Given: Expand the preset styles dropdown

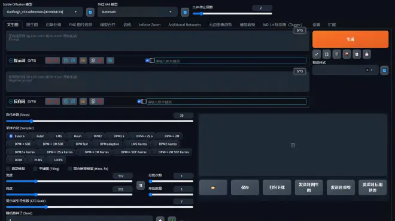Looking at the screenshot, I should pos(345,70).
